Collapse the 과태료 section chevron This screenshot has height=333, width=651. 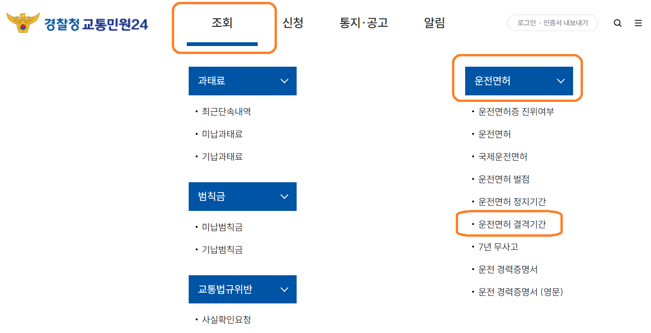284,81
